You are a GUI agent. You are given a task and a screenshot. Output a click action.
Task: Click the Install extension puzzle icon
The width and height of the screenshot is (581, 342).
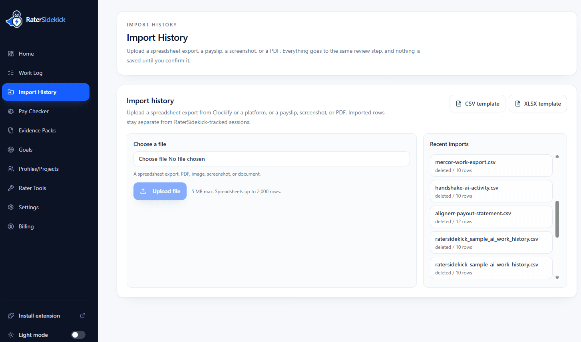(x=11, y=316)
